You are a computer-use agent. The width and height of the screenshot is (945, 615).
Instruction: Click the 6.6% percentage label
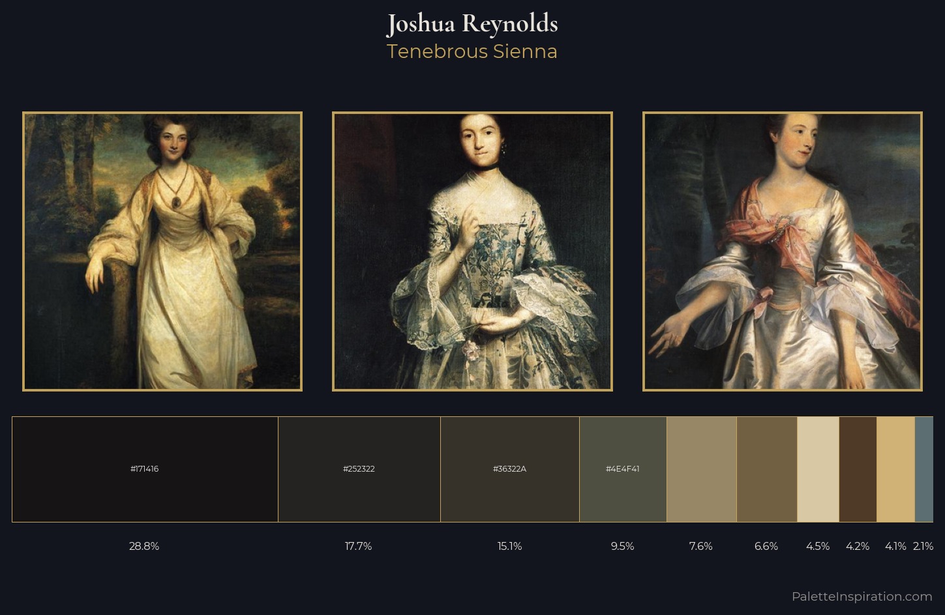point(766,546)
